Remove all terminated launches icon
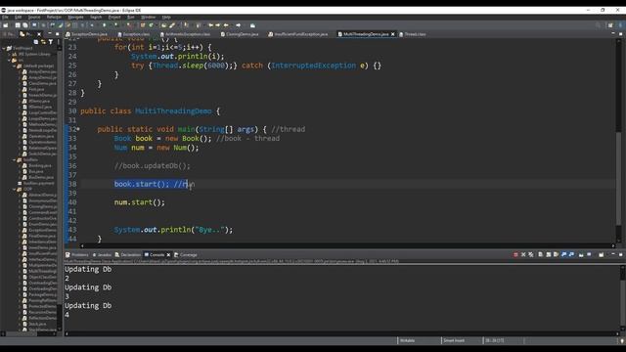This screenshot has width=626, height=352. click(x=531, y=254)
